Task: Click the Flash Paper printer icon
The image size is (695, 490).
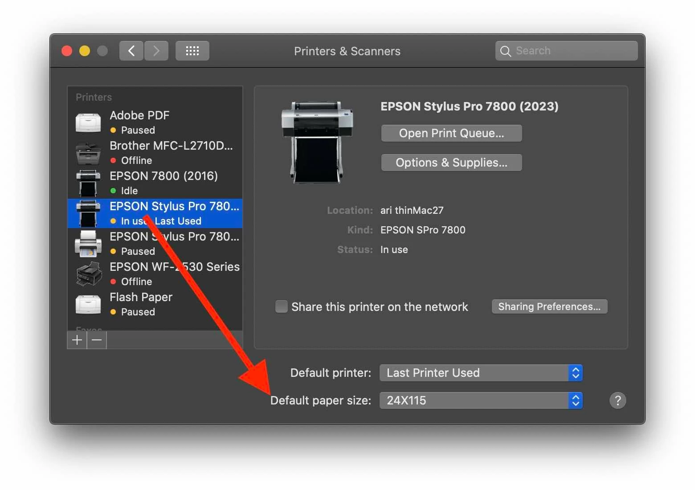Action: [x=88, y=304]
